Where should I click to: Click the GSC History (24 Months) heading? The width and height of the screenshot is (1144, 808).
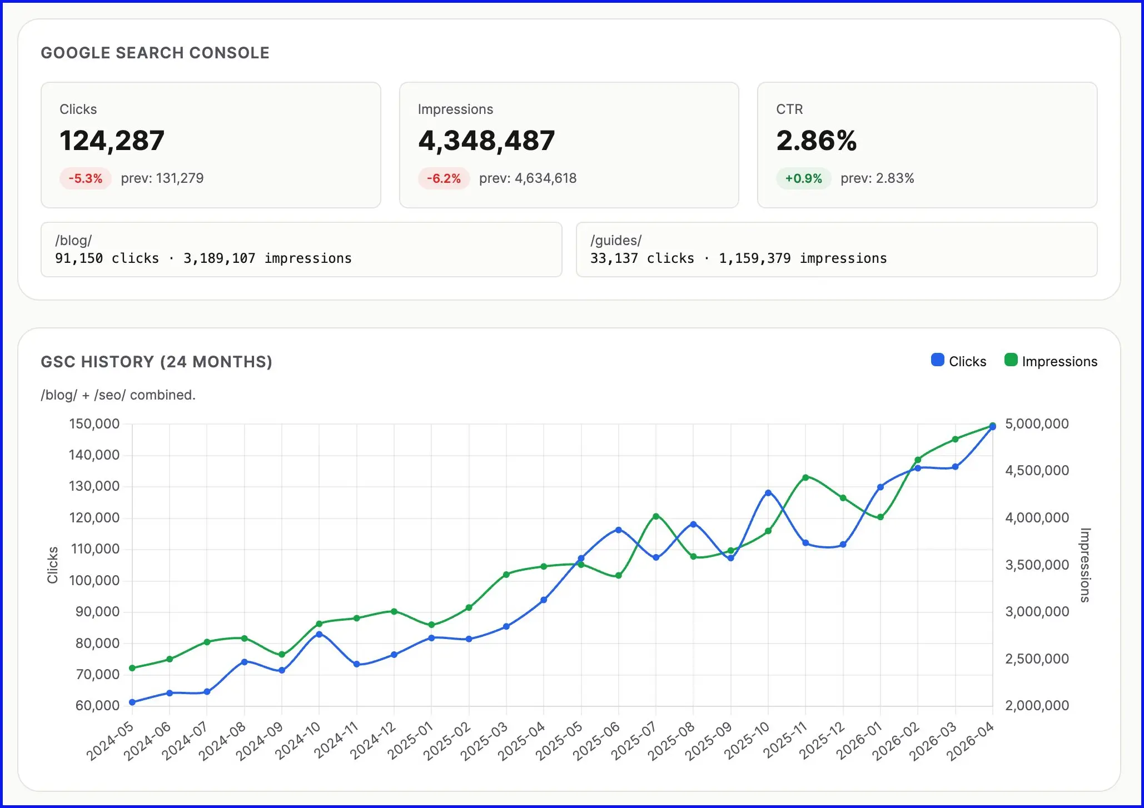(157, 362)
